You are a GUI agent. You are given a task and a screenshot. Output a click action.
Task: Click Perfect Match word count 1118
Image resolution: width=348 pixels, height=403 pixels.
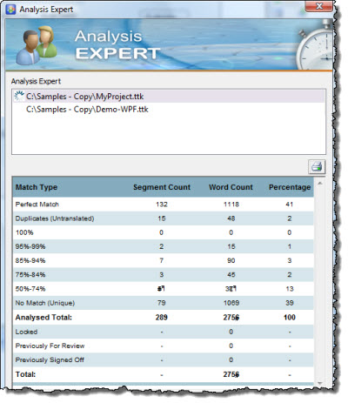coord(231,205)
